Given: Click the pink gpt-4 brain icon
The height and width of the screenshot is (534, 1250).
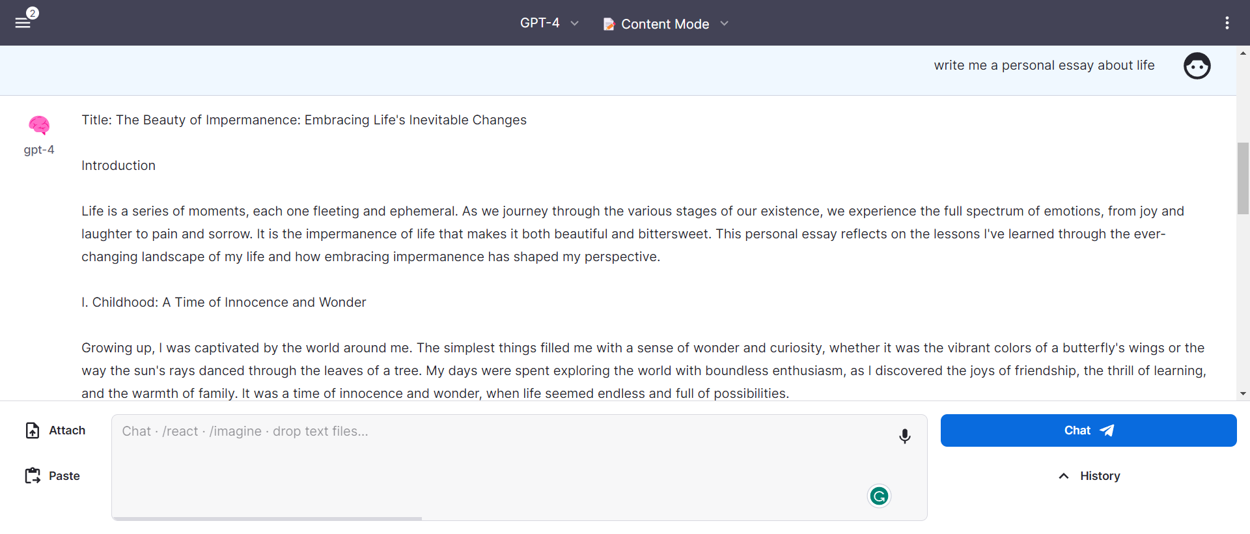Looking at the screenshot, I should pos(39,124).
